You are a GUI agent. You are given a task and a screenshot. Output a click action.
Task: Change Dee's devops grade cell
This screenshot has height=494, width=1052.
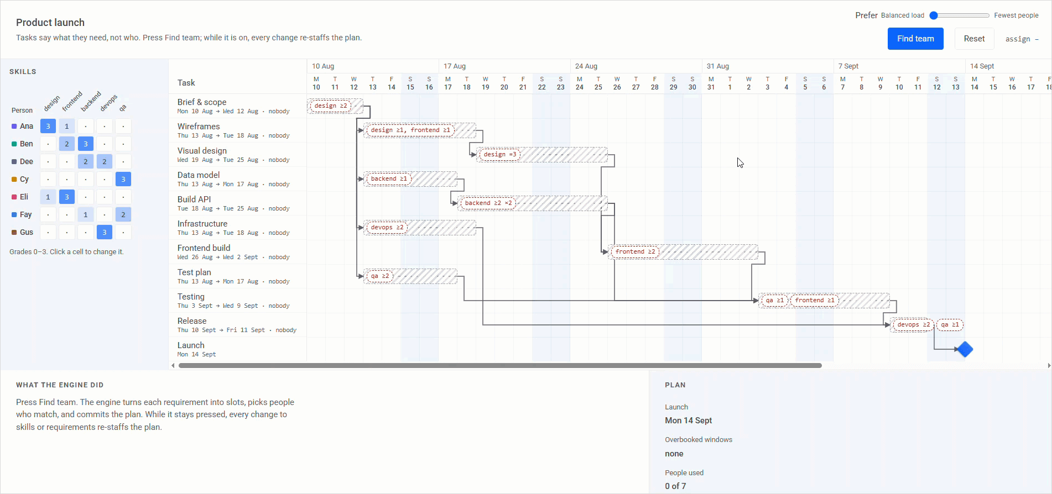click(x=105, y=161)
